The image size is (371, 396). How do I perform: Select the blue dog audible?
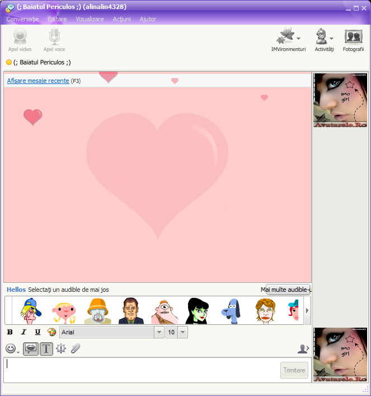(231, 311)
